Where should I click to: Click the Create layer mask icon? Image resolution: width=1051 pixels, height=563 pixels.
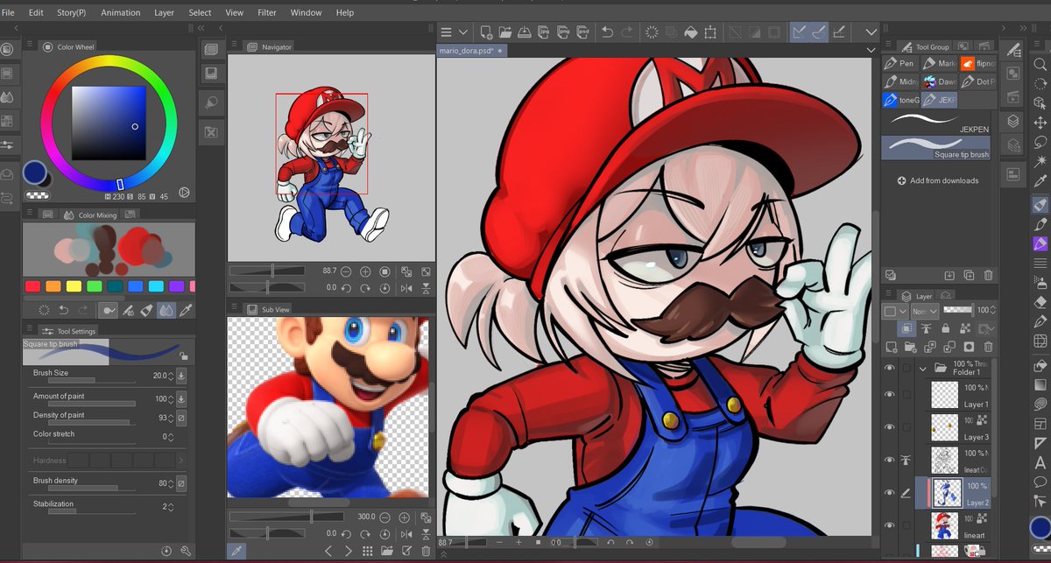point(968,348)
